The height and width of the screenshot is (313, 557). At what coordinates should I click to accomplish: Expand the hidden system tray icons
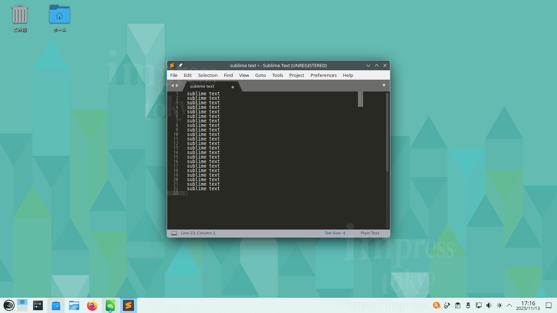tap(509, 305)
